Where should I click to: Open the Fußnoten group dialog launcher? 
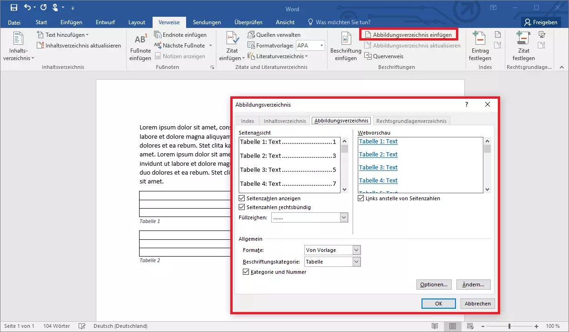click(x=213, y=67)
